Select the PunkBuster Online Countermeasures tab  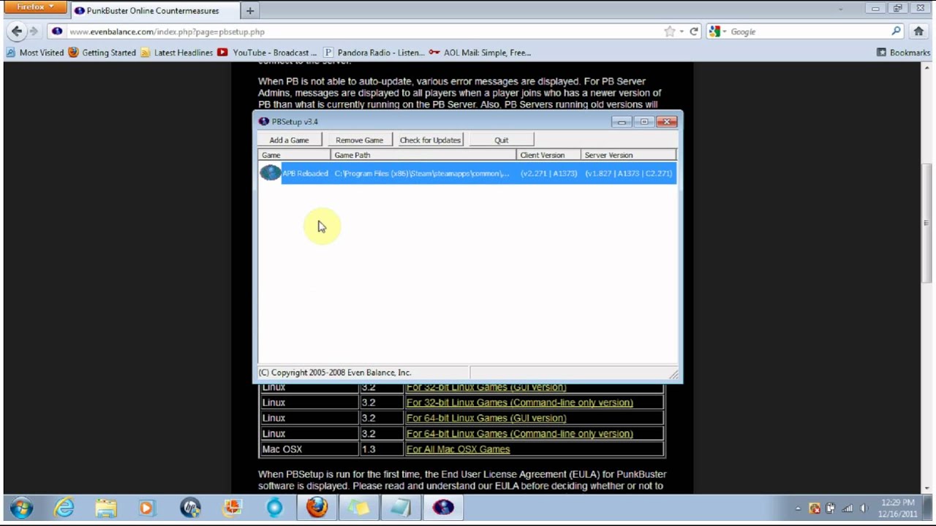coord(154,11)
